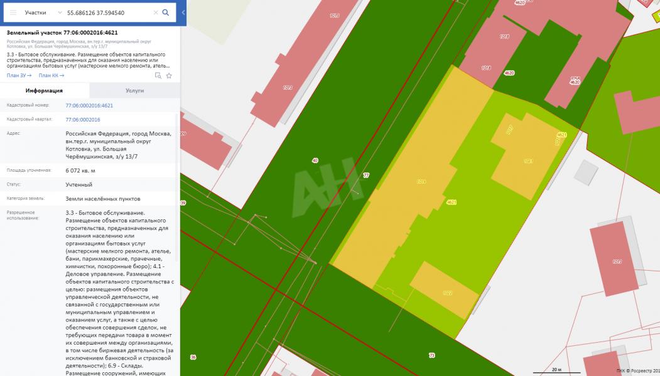Switch to the Информация tab
The width and height of the screenshot is (660, 376).
[44, 90]
